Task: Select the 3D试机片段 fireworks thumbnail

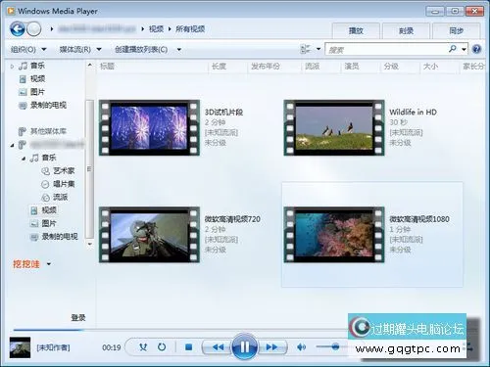Action: point(149,127)
